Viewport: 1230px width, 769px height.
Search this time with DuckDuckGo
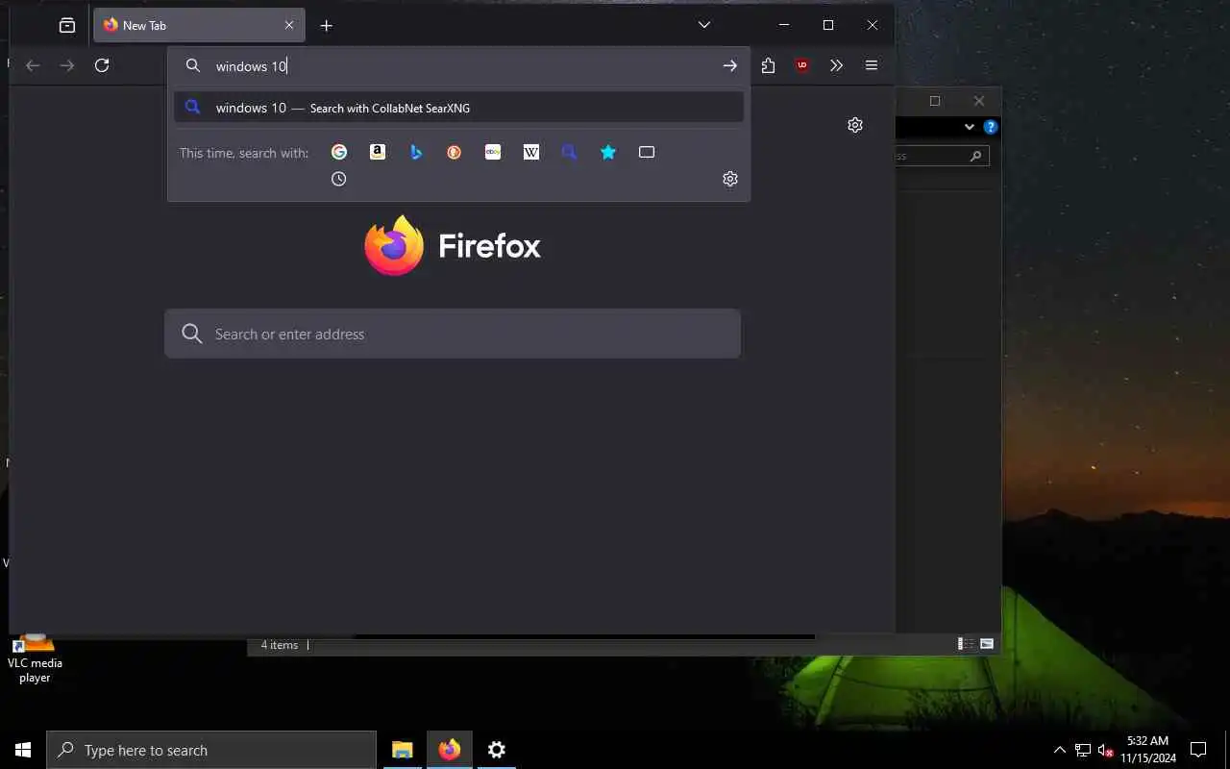(455, 152)
